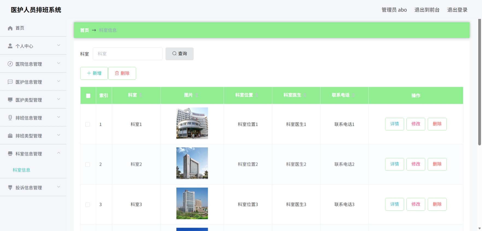Expand the 医院信息管理 chevron
The height and width of the screenshot is (231, 482).
(59, 63)
